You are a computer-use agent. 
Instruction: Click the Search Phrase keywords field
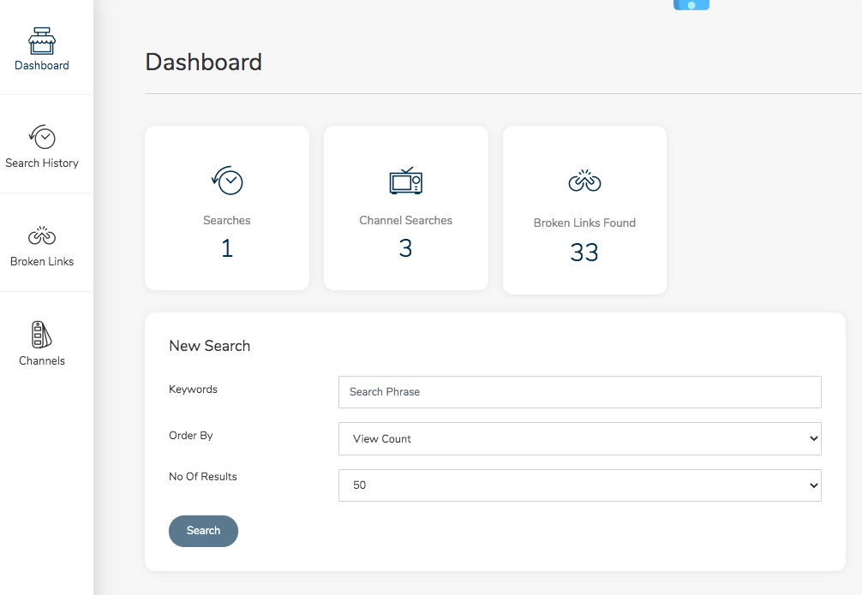pyautogui.click(x=580, y=392)
